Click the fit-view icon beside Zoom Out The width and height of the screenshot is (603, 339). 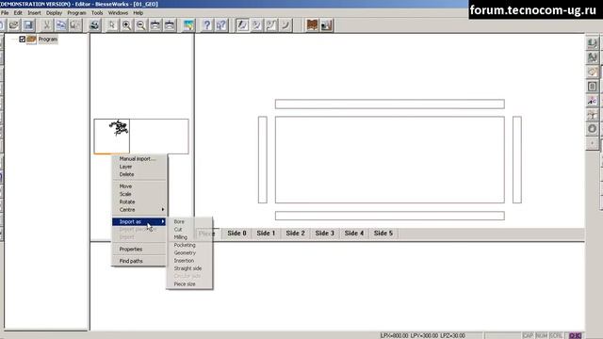(x=155, y=25)
